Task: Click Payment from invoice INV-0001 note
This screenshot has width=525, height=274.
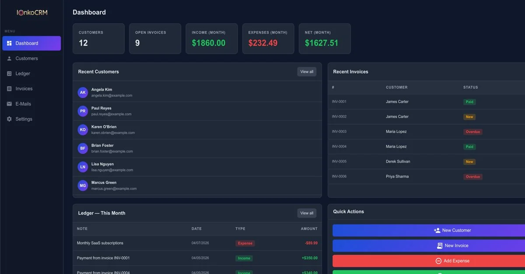Action: point(103,258)
